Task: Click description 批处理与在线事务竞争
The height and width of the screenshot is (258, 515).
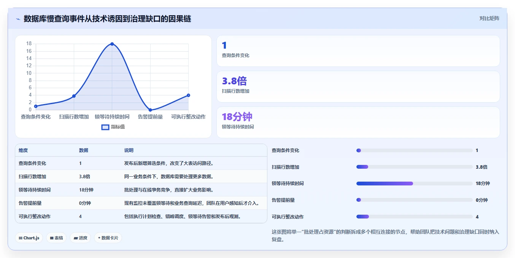Action: 170,190
